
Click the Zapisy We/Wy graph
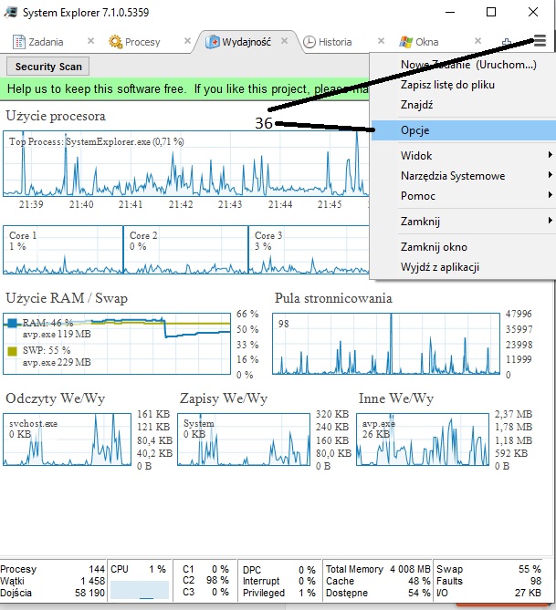[x=244, y=439]
